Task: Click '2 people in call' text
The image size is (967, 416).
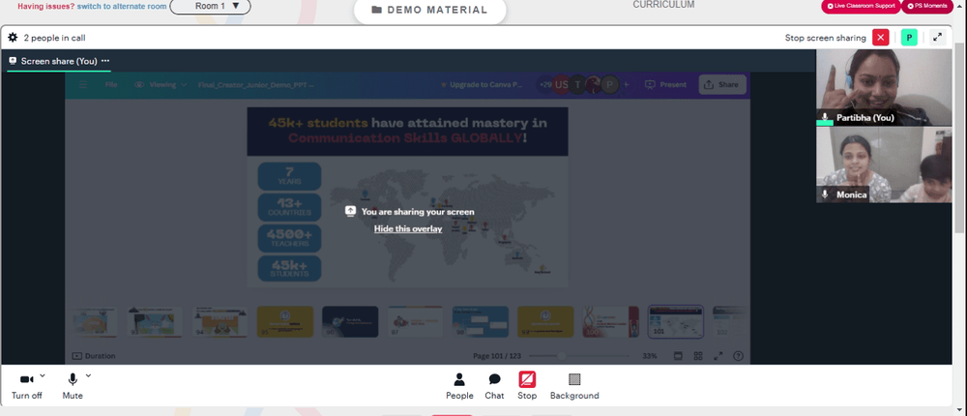Action: click(54, 38)
